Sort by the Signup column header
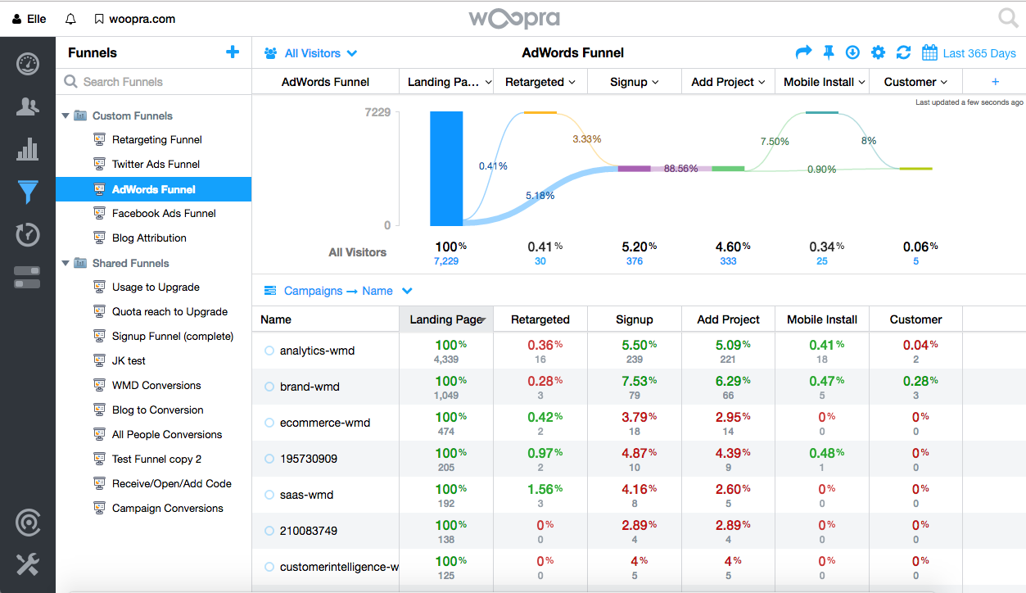This screenshot has height=593, width=1026. coord(635,319)
